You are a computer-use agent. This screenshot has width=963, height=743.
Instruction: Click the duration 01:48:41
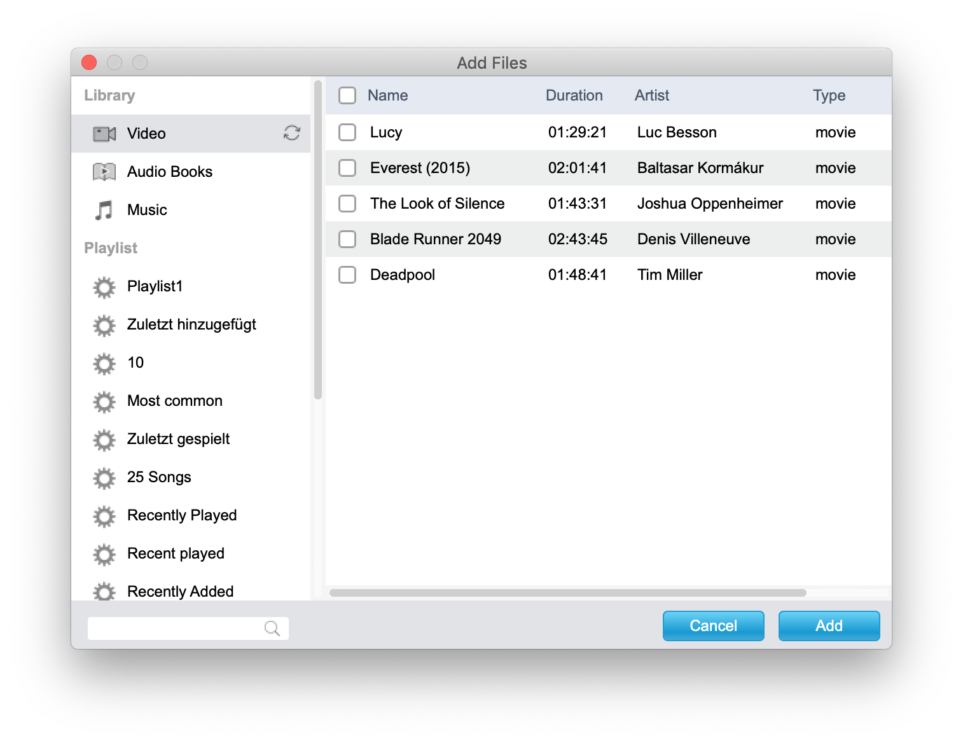578,275
